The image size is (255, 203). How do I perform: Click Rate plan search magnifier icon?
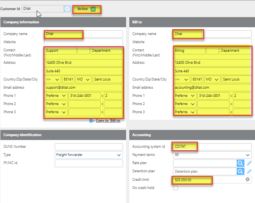(x=241, y=163)
